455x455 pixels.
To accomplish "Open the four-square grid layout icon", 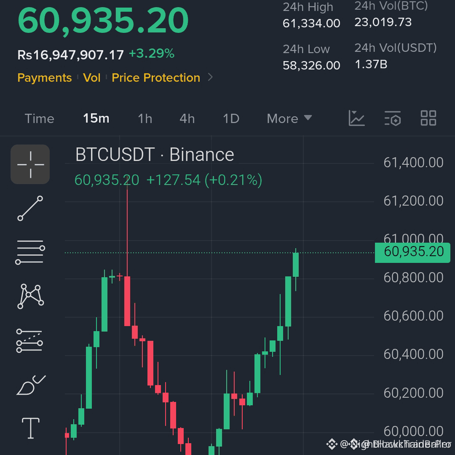I will tap(428, 118).
